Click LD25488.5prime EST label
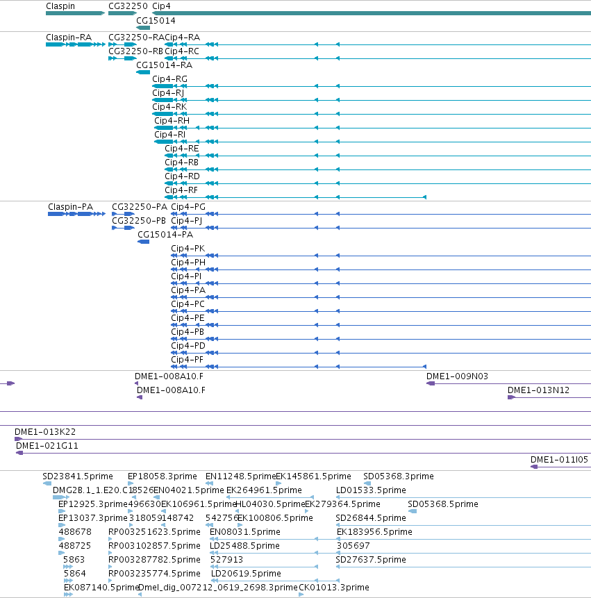 (x=244, y=546)
